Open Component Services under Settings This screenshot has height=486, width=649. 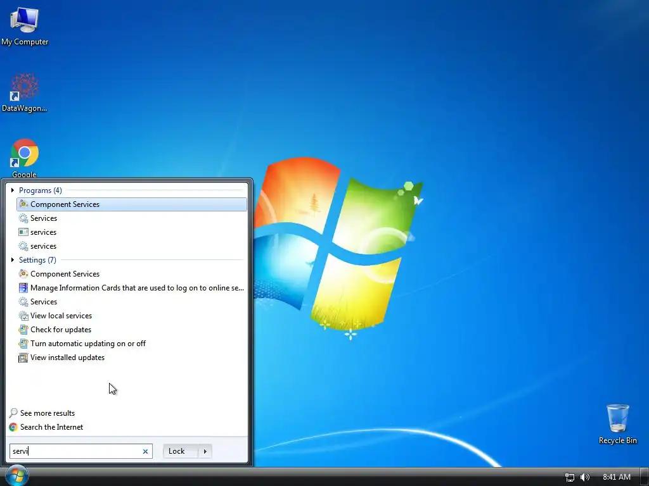coord(132,273)
